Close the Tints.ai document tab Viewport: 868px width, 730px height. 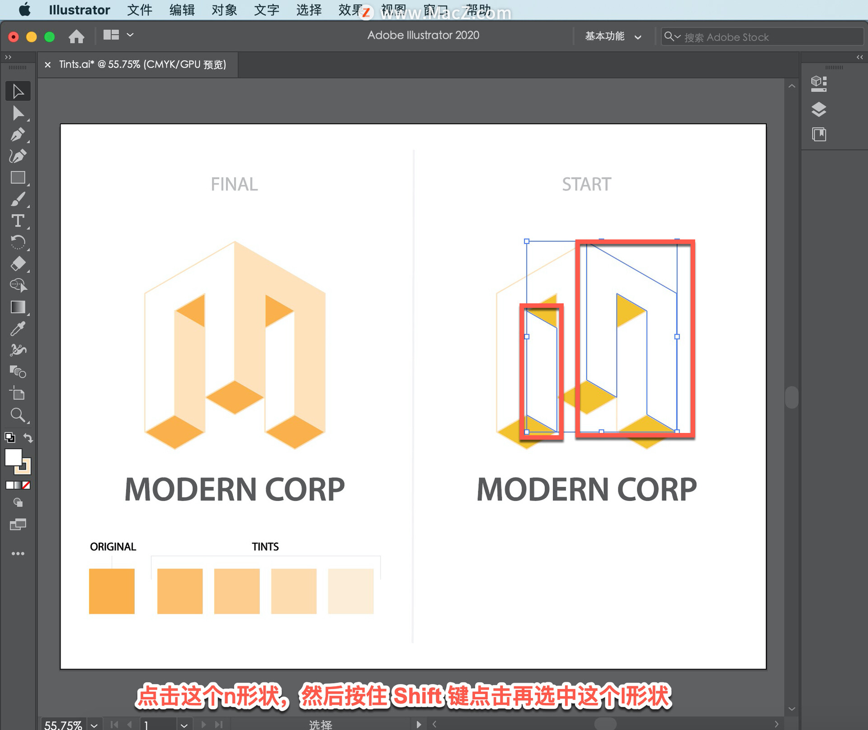click(x=47, y=65)
